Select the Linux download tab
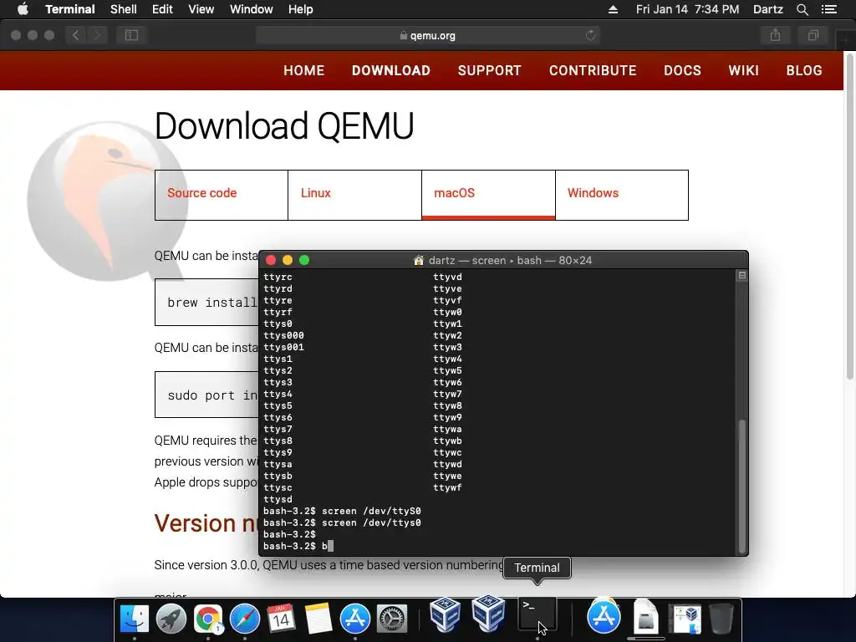This screenshot has width=856, height=642. pos(354,195)
